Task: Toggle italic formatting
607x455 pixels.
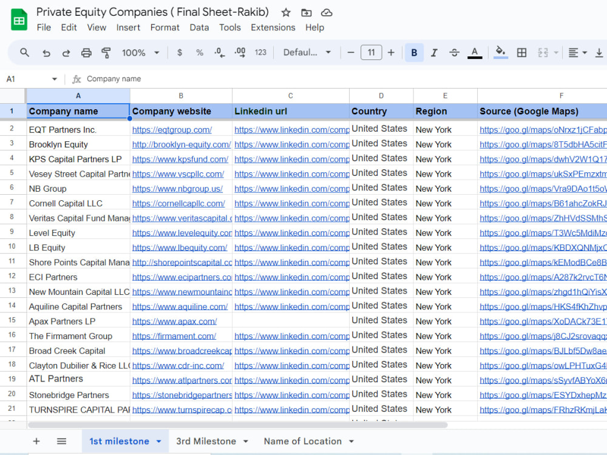Action: (x=434, y=52)
